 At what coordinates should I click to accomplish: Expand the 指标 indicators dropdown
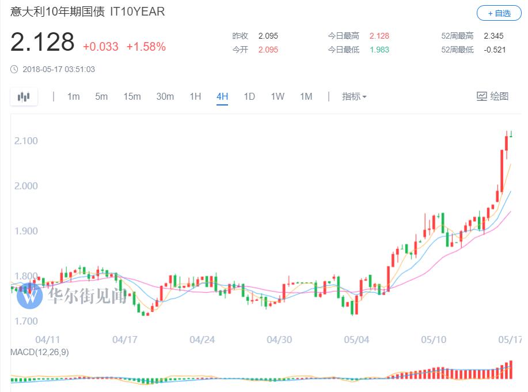click(x=354, y=97)
